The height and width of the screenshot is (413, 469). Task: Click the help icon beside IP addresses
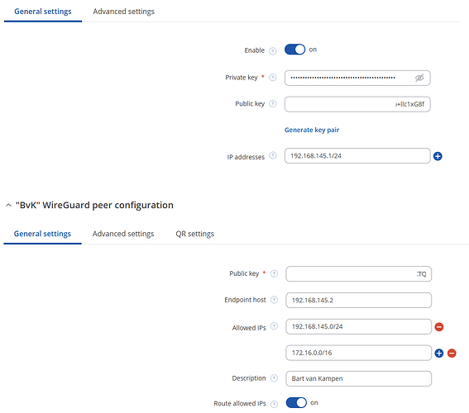tap(272, 155)
